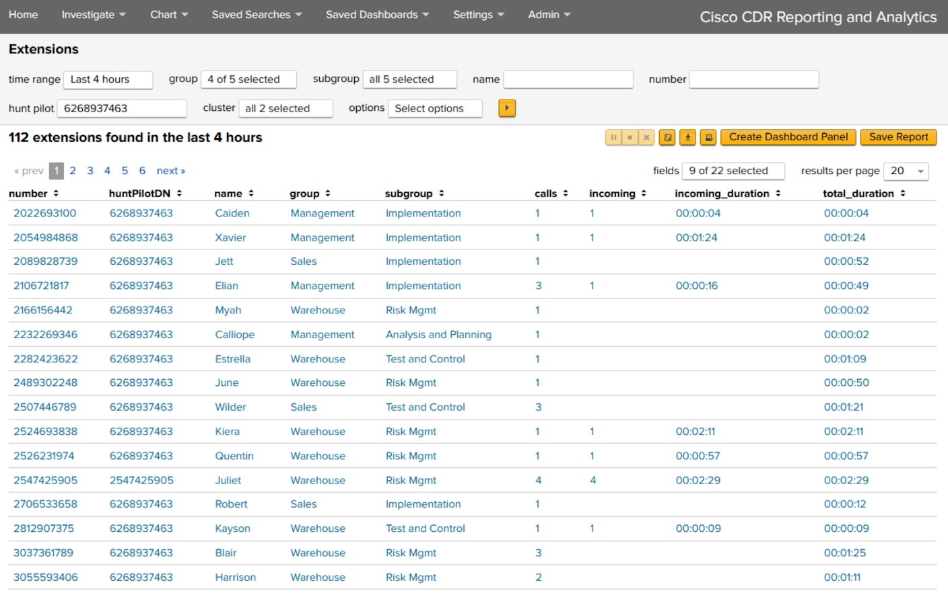The image size is (948, 595).
Task: Go to results page 3
Action: (90, 171)
